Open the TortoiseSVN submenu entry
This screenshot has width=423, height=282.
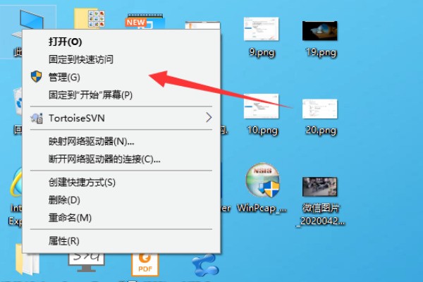click(121, 118)
